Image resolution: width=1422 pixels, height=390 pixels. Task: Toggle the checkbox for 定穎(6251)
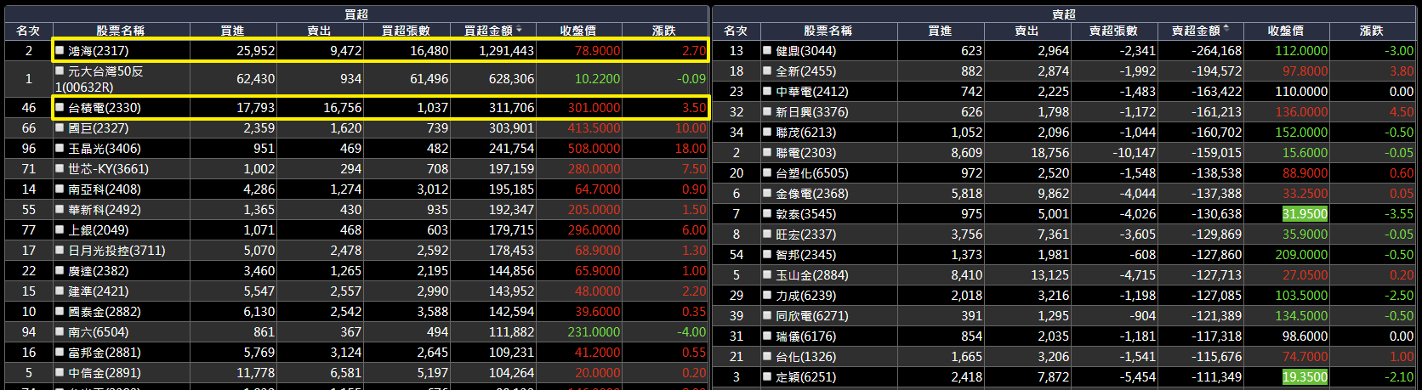point(768,376)
